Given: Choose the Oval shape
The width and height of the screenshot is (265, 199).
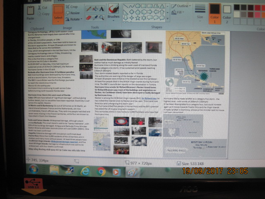Looking at the screenshot, I should tap(138, 6).
